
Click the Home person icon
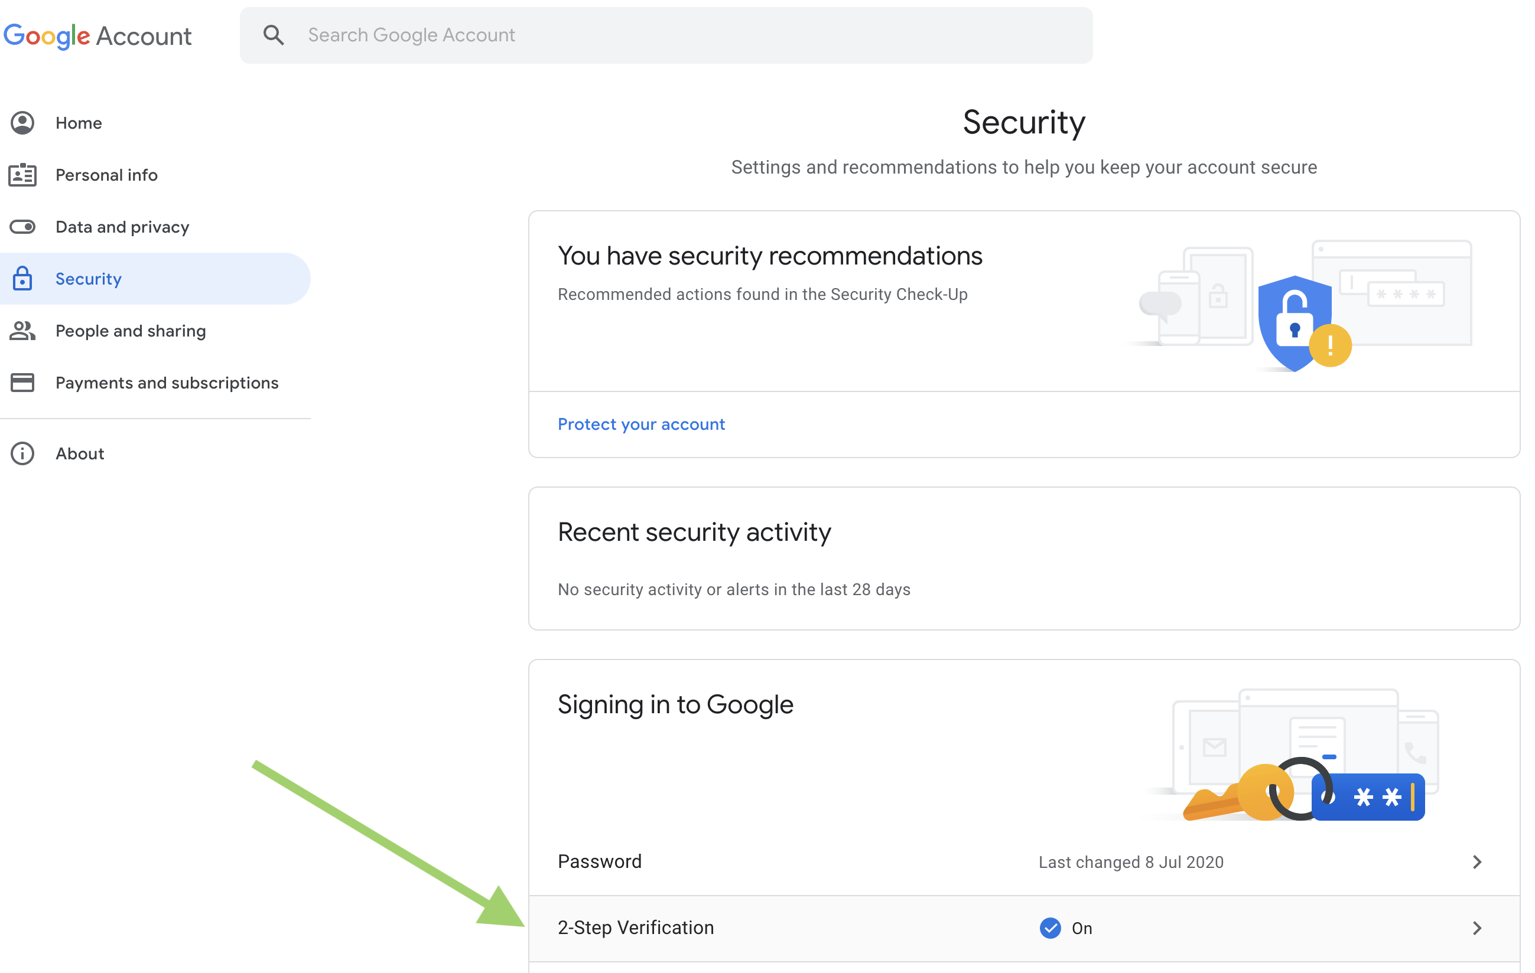point(22,123)
